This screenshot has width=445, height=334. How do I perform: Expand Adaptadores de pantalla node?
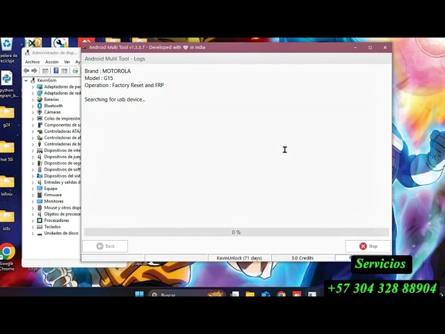33,87
